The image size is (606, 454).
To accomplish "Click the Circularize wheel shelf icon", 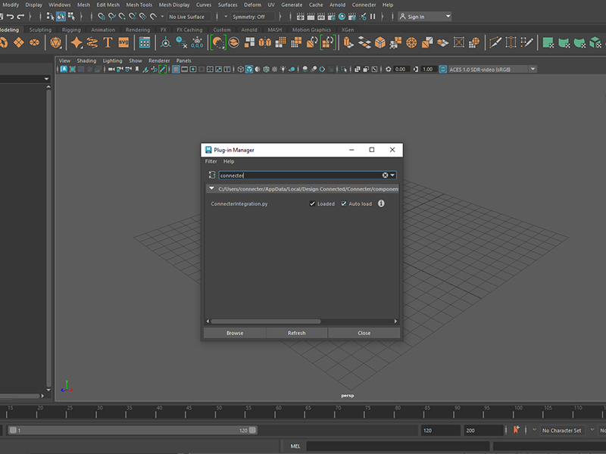I will click(411, 42).
